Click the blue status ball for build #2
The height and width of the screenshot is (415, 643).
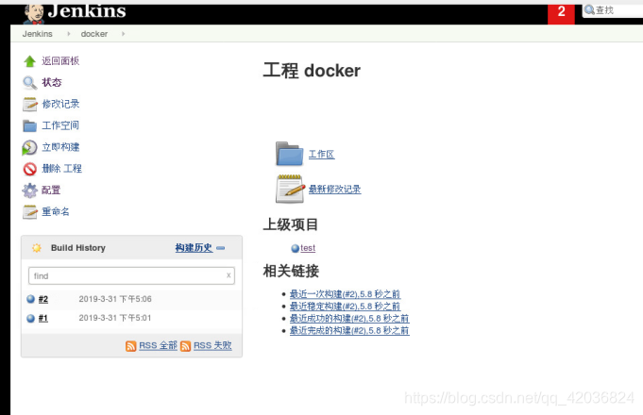click(x=30, y=299)
